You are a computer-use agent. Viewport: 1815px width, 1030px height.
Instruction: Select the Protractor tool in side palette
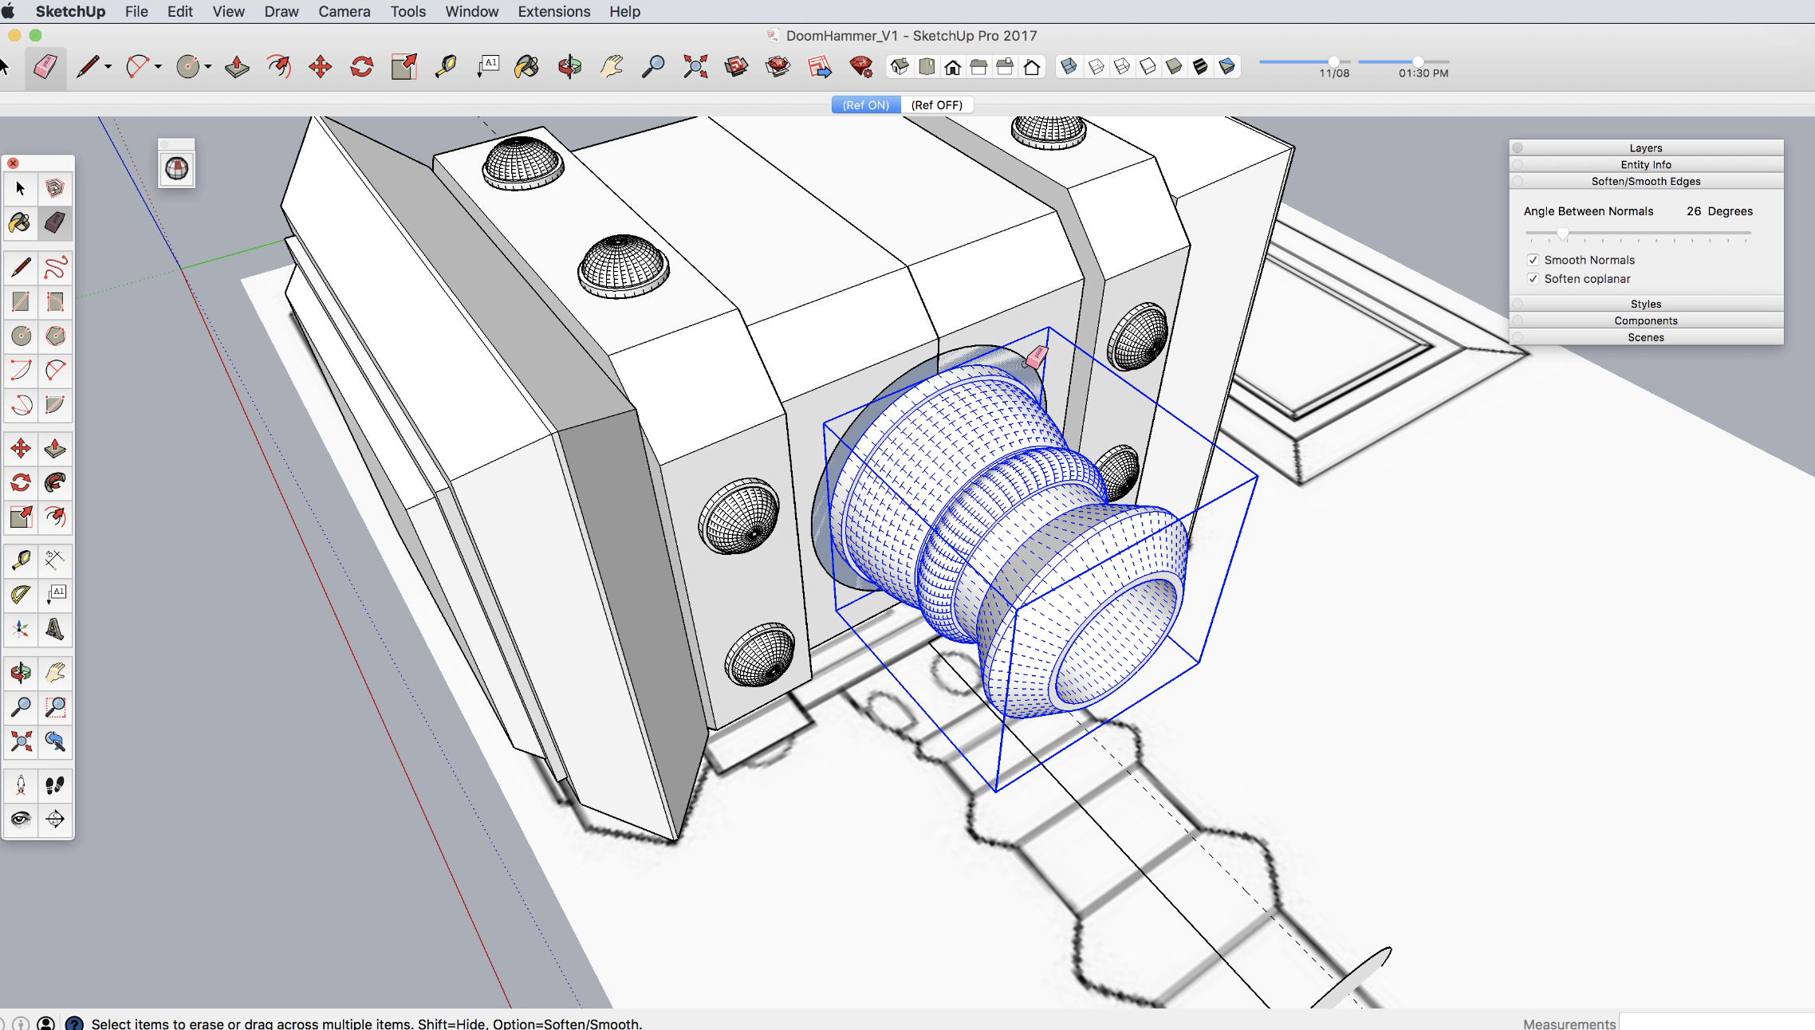pos(21,594)
